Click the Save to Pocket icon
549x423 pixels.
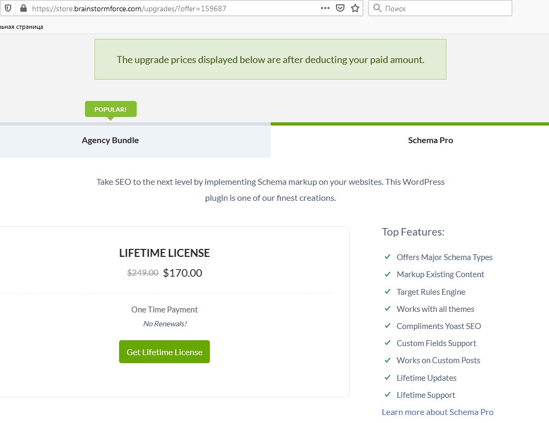pyautogui.click(x=340, y=9)
